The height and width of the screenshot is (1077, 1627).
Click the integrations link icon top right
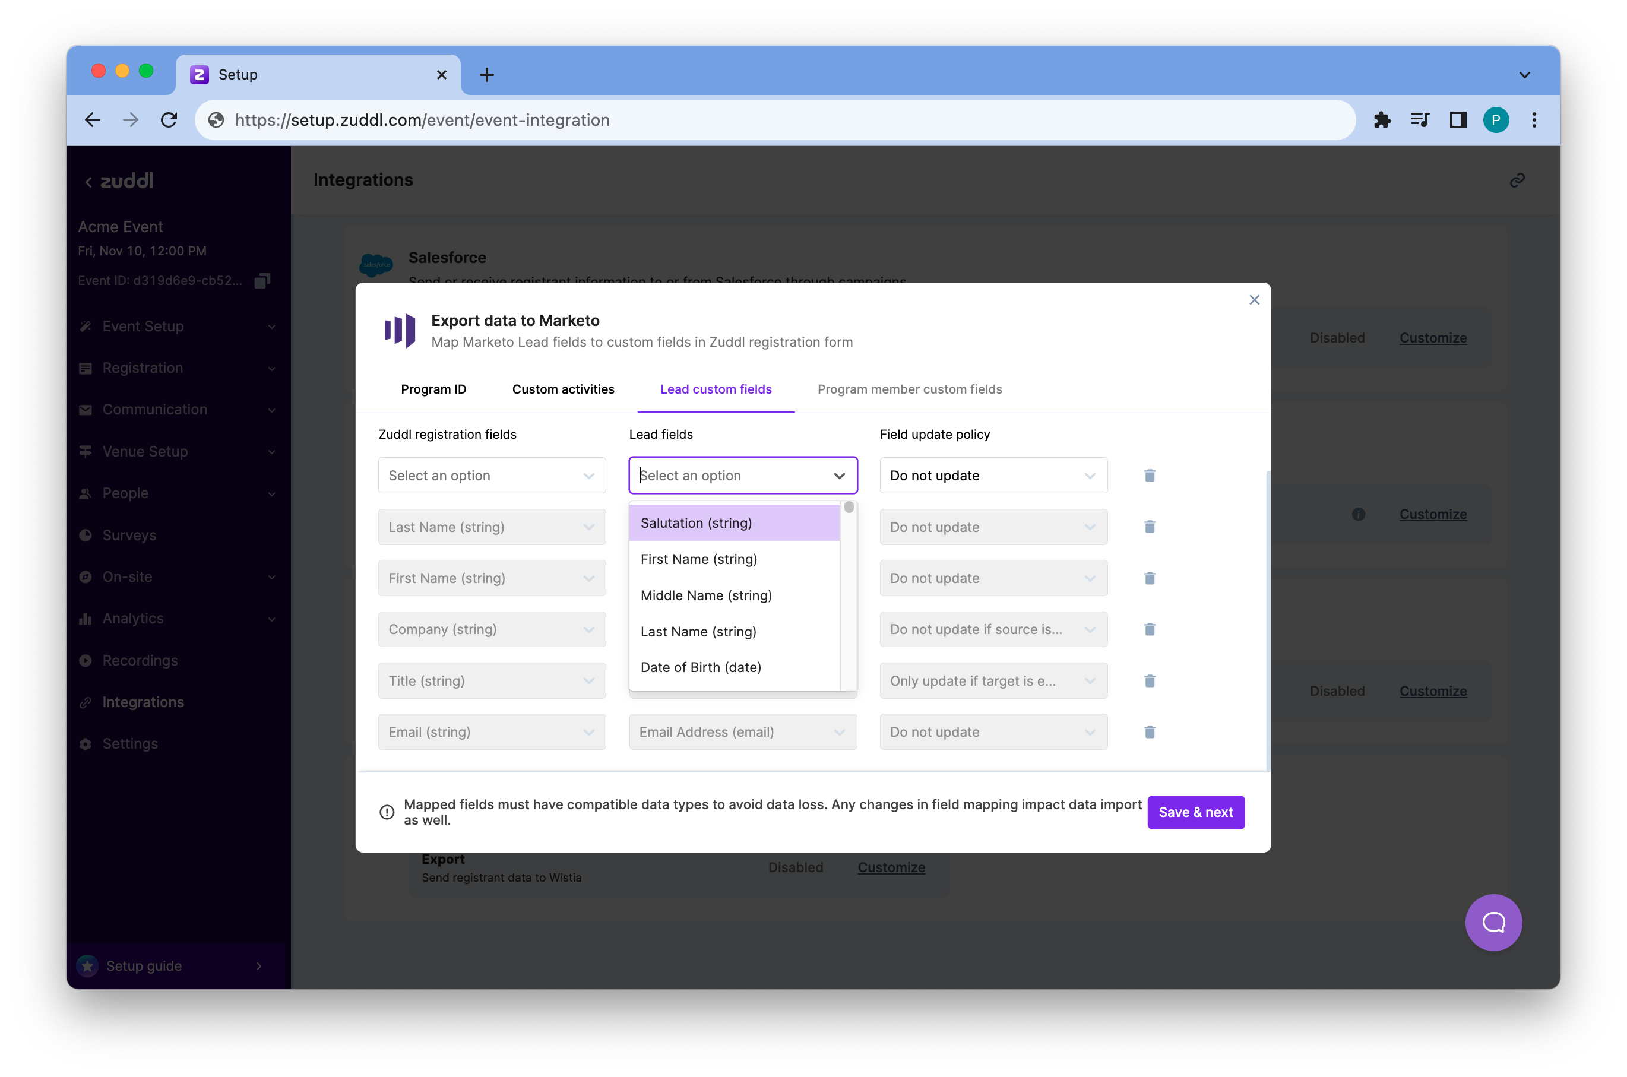point(1517,180)
